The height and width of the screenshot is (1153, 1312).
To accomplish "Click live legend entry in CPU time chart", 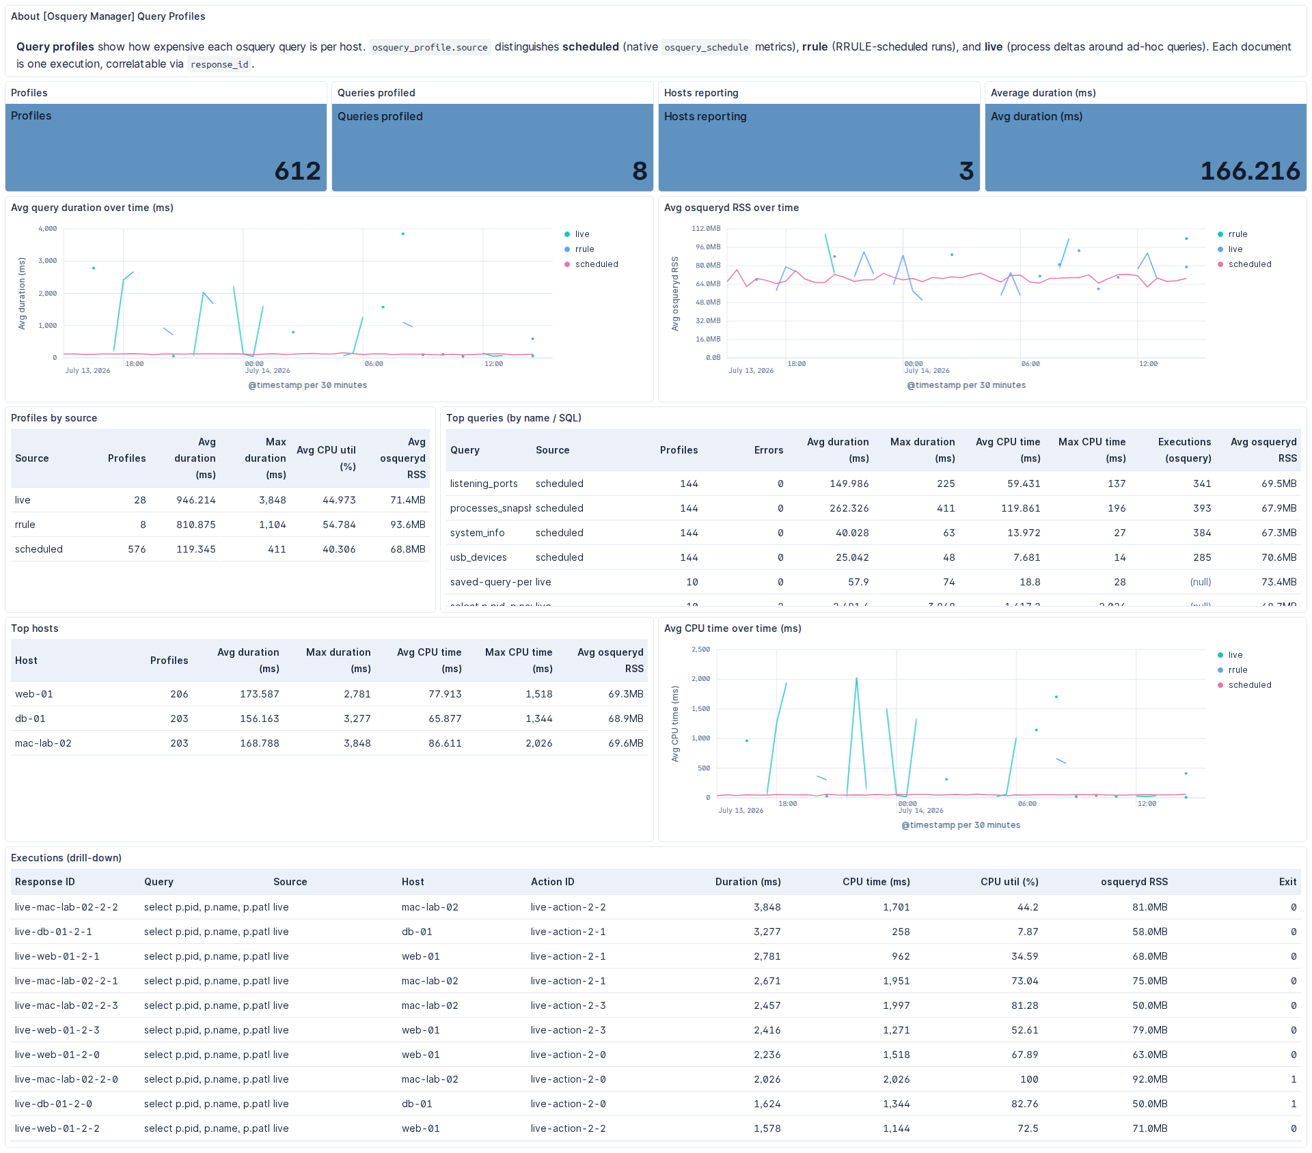I will click(x=1235, y=655).
